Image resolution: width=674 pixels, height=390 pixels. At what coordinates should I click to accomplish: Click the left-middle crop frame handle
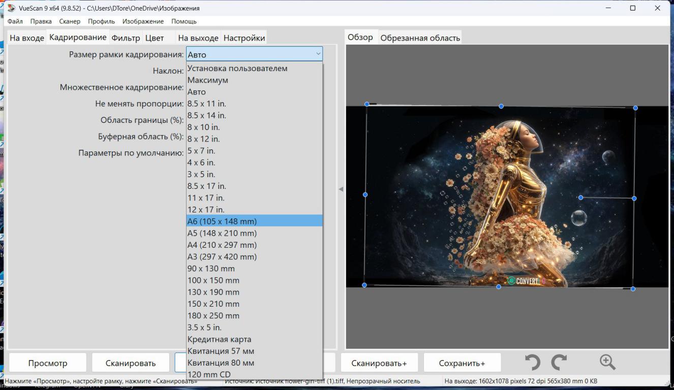[x=365, y=194]
